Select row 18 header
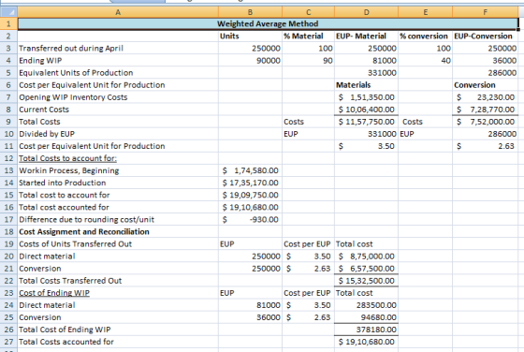The height and width of the screenshot is (352, 524). [8, 231]
